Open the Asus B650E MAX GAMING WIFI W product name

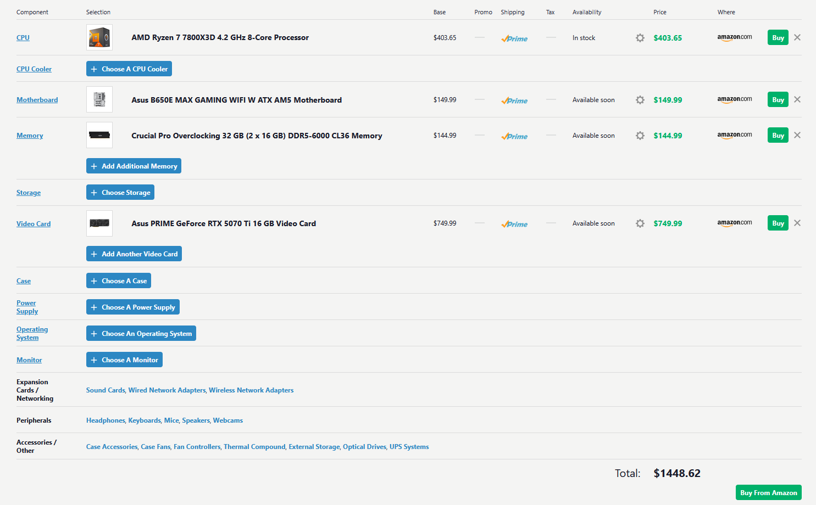pos(236,100)
